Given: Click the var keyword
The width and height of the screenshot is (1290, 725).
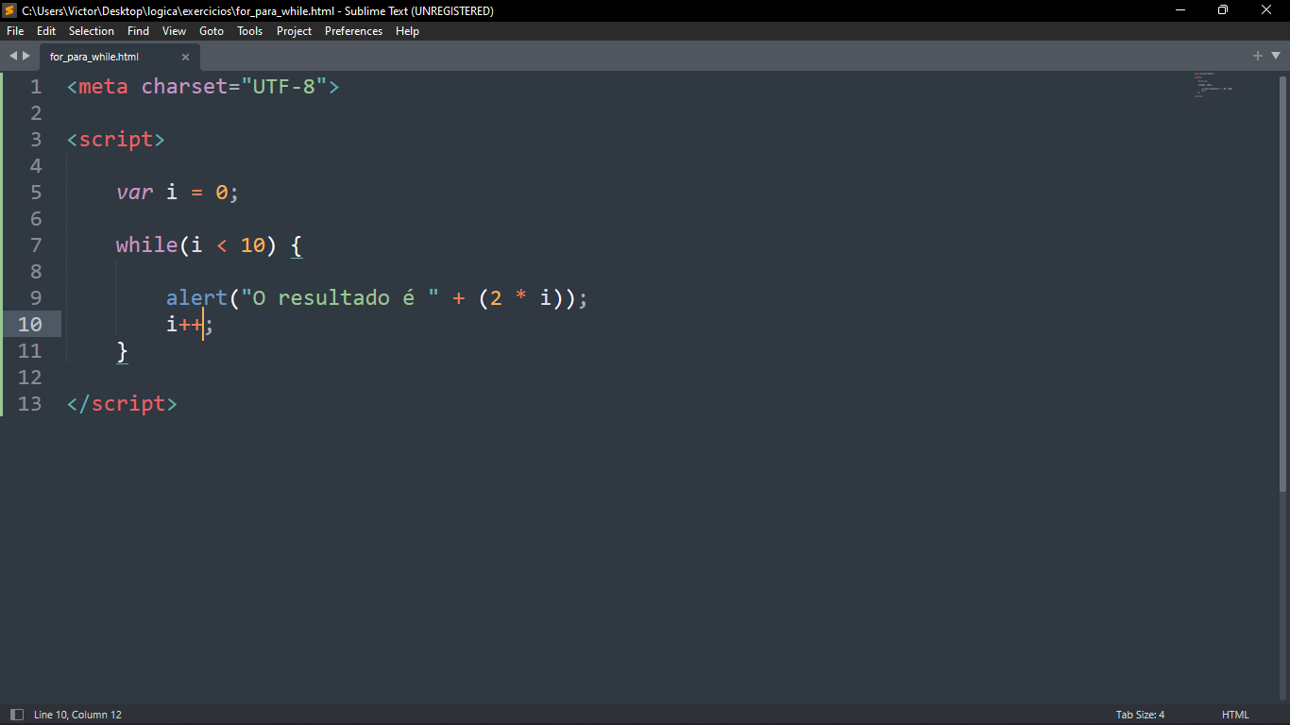Looking at the screenshot, I should point(134,193).
